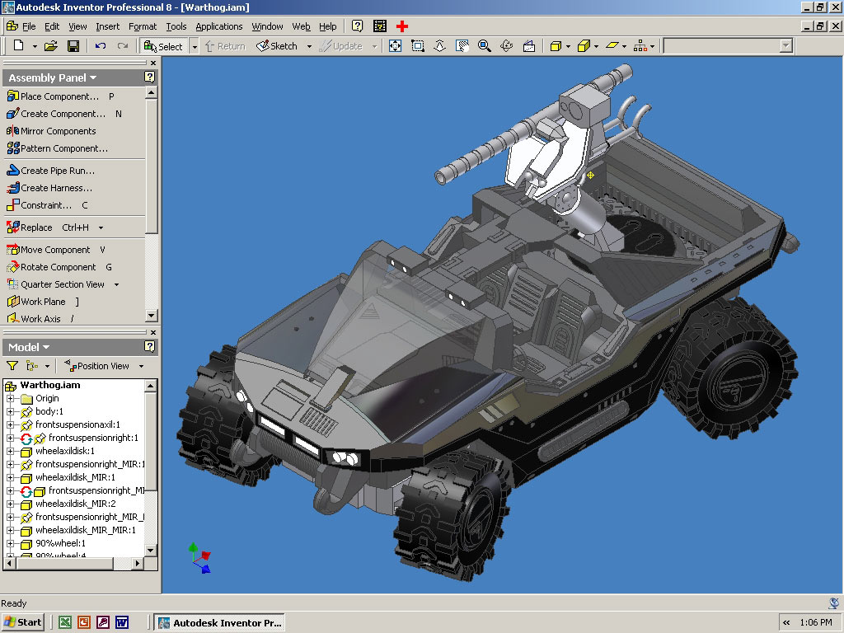Open the Edit menu
Screen dimensions: 844x633
pos(52,26)
